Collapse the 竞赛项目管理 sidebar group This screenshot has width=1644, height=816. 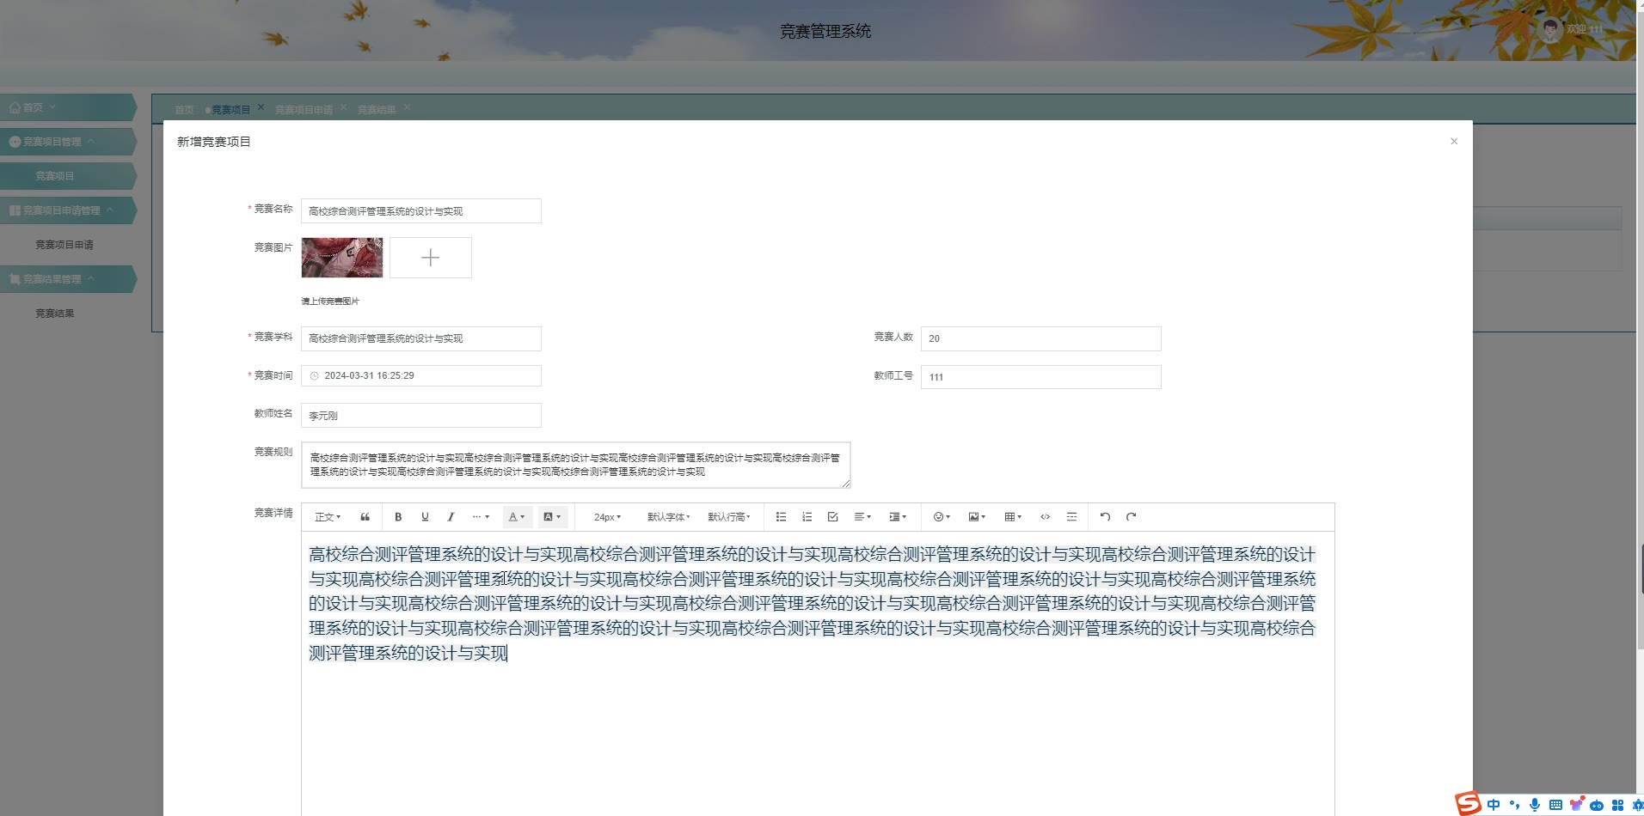coord(67,142)
